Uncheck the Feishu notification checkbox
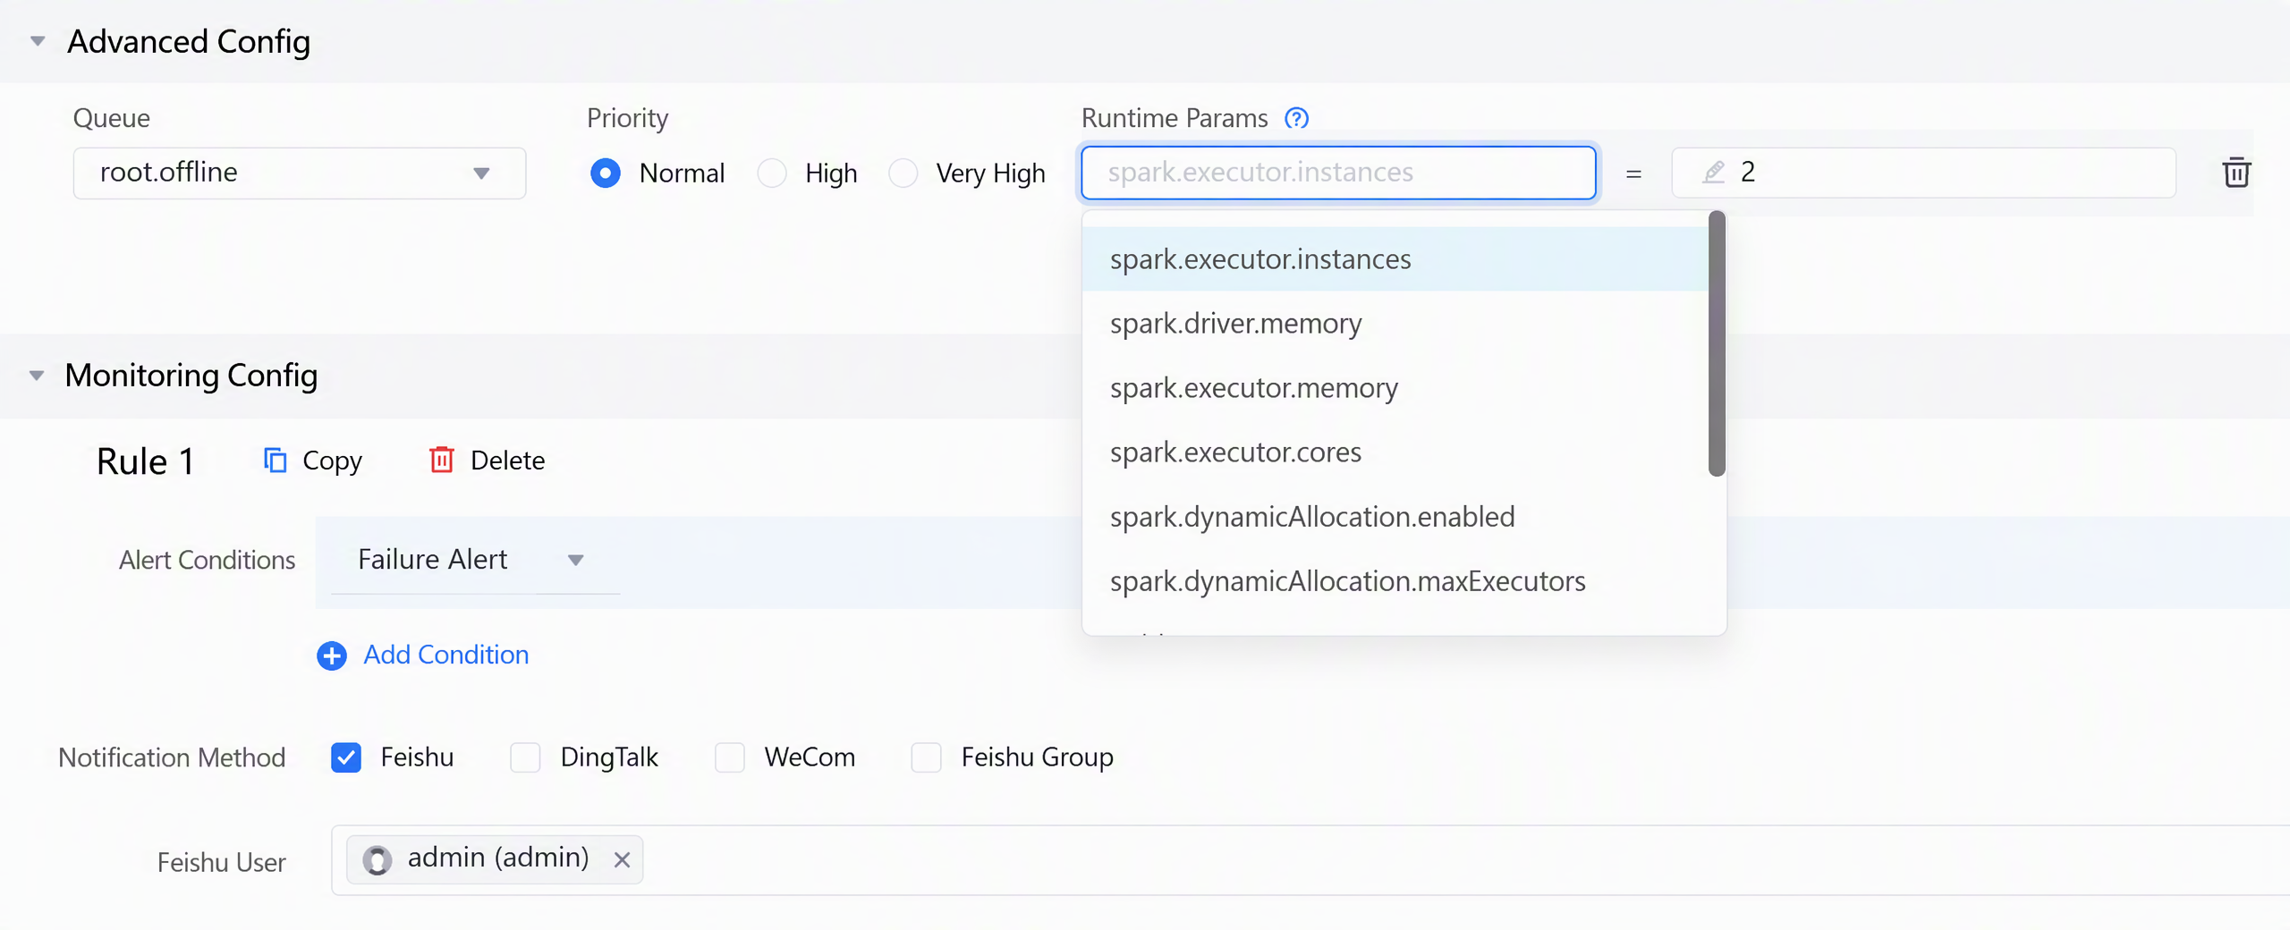Image resolution: width=2290 pixels, height=930 pixels. (346, 757)
